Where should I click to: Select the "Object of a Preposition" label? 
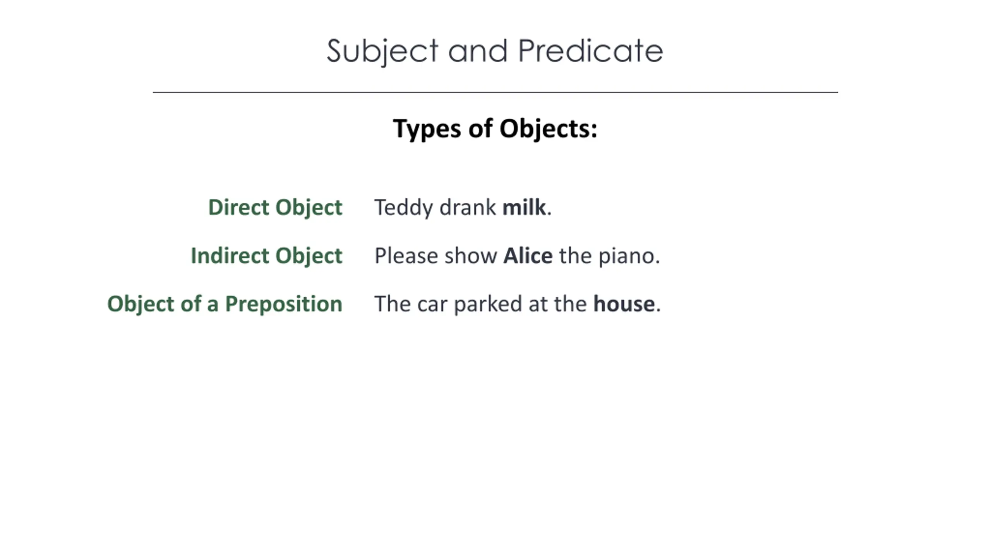[x=225, y=304]
